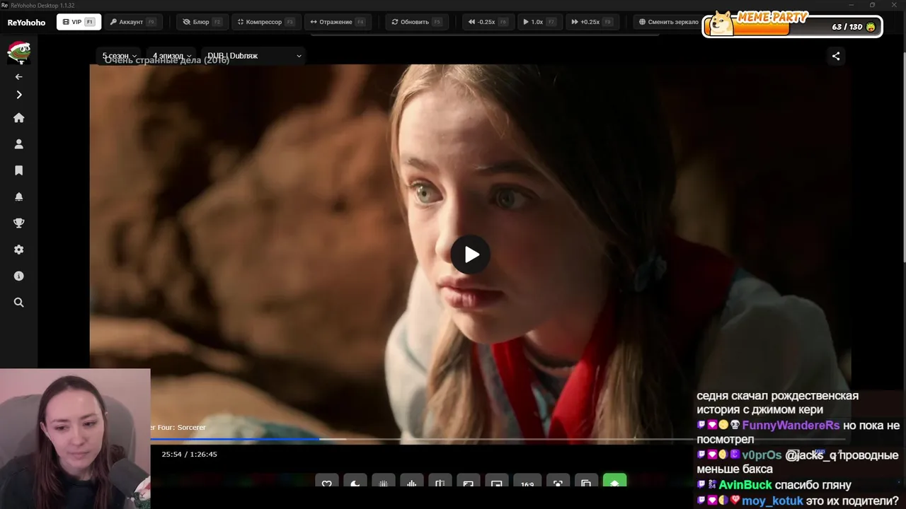The height and width of the screenshot is (509, 906).
Task: Click the Обновить refresh button
Action: tap(416, 22)
